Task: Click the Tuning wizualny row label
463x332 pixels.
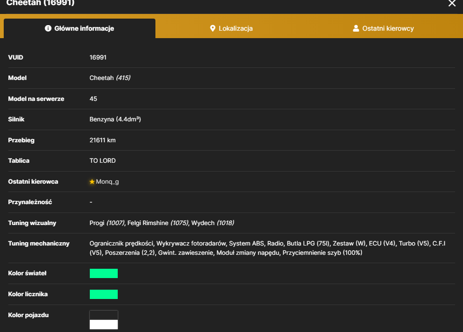Action: click(32, 223)
